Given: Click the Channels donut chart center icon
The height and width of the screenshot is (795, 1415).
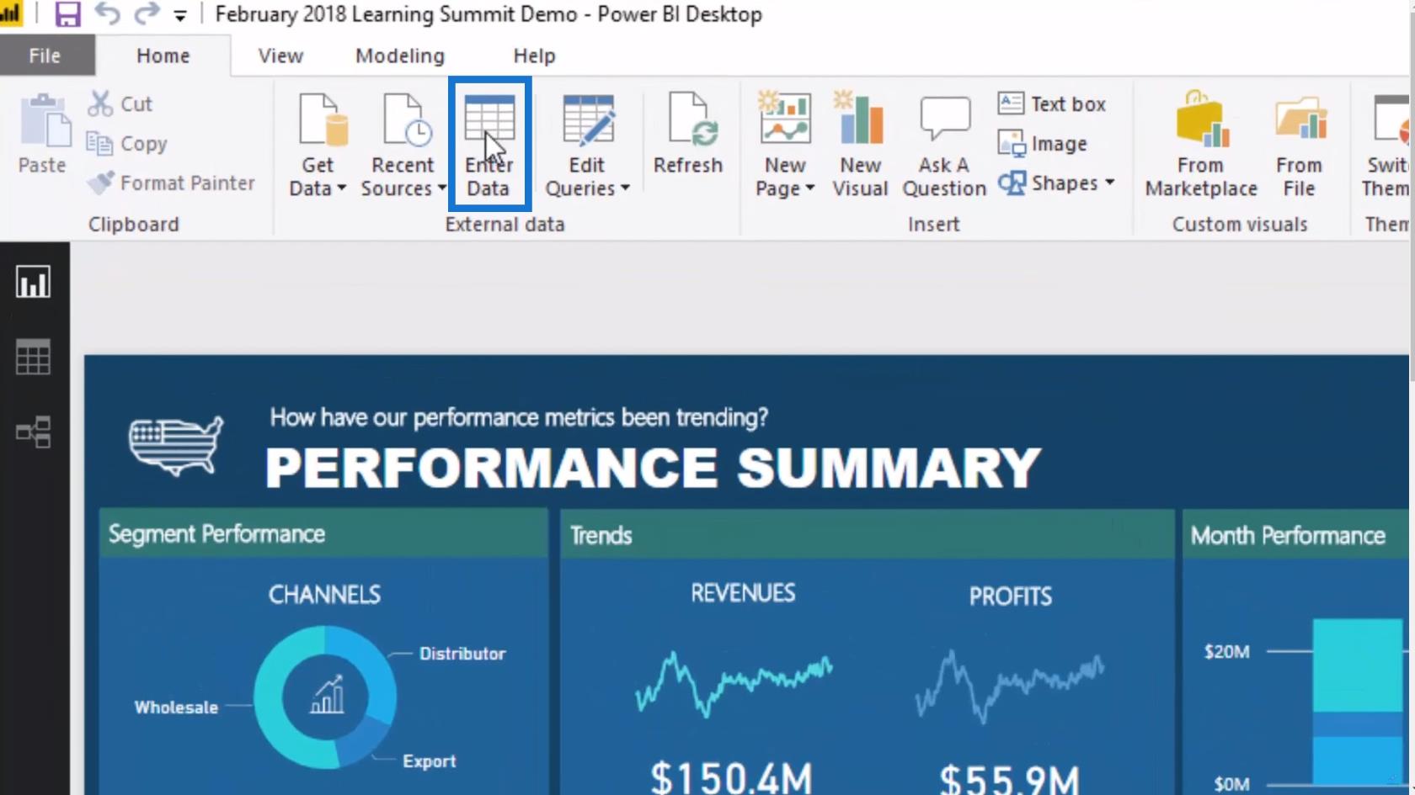Looking at the screenshot, I should [x=327, y=696].
